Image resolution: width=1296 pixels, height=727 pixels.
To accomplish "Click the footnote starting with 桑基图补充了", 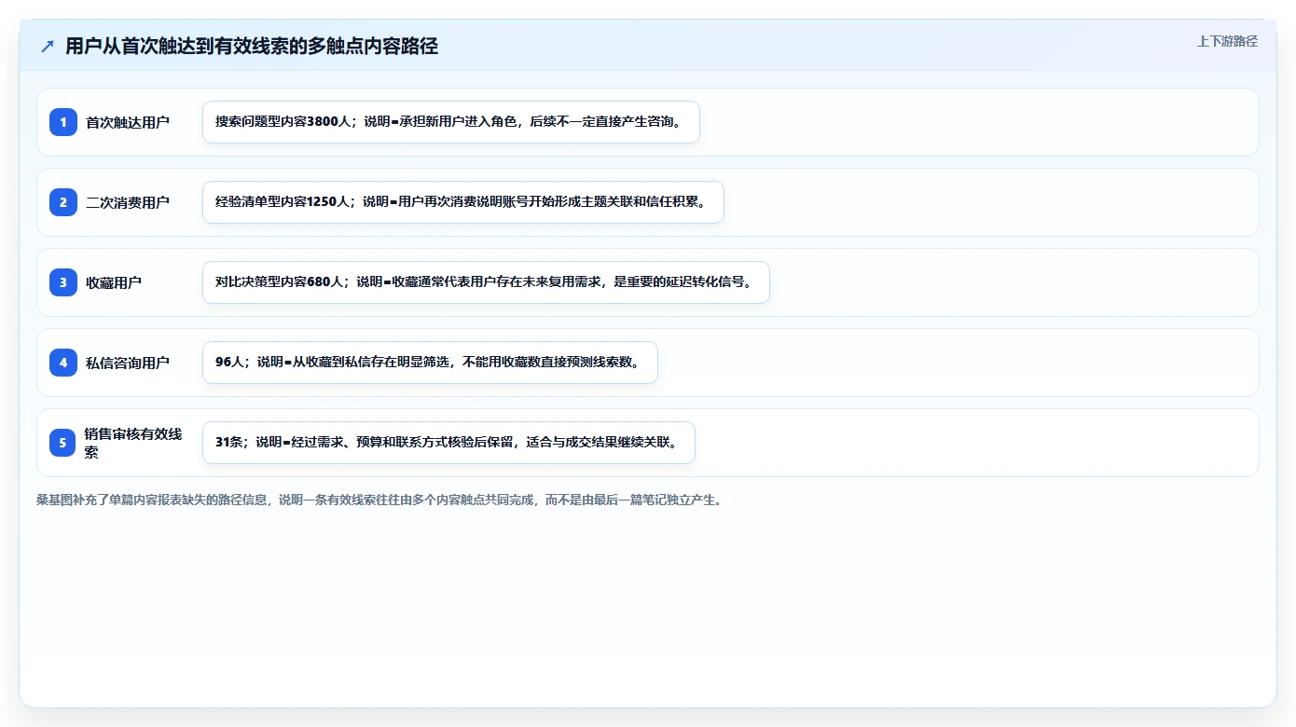I will pos(379,500).
